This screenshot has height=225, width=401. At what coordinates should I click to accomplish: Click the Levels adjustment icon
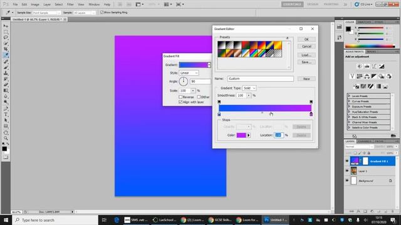[x=367, y=66]
